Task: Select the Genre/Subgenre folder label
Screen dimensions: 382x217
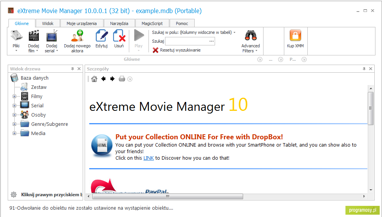Action: pos(50,124)
